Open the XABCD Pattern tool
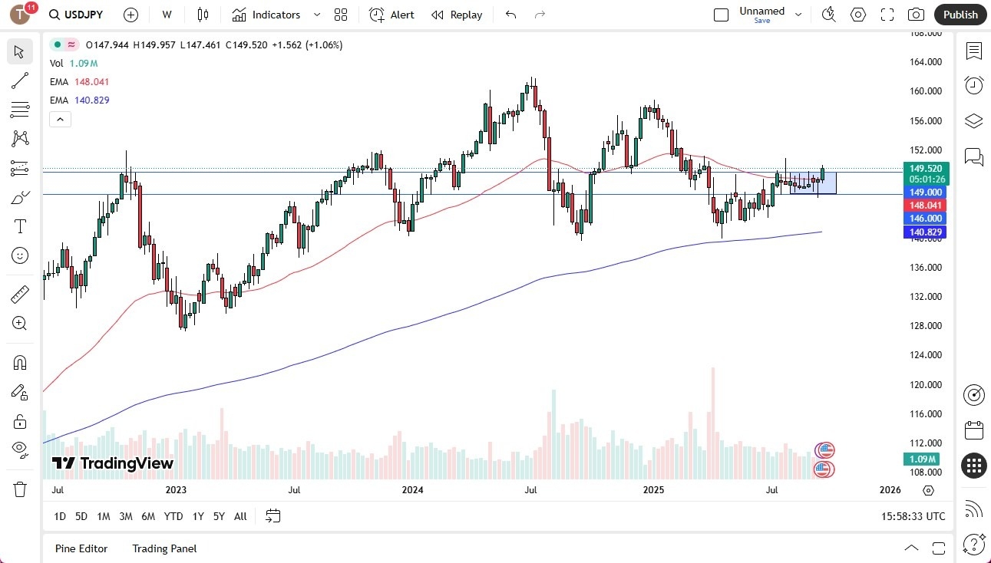 click(x=20, y=139)
